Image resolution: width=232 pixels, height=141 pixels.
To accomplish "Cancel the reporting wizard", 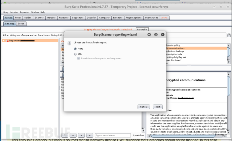I will click(144, 107).
